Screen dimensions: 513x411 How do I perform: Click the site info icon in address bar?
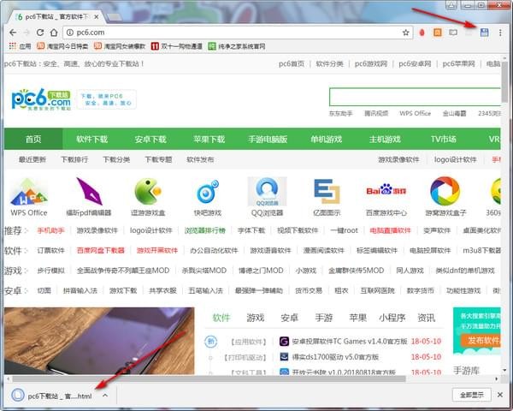tap(70, 33)
